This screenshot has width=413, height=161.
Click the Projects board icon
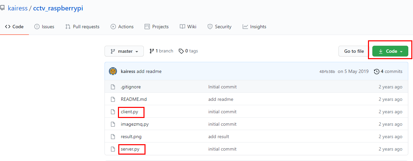[147, 27]
